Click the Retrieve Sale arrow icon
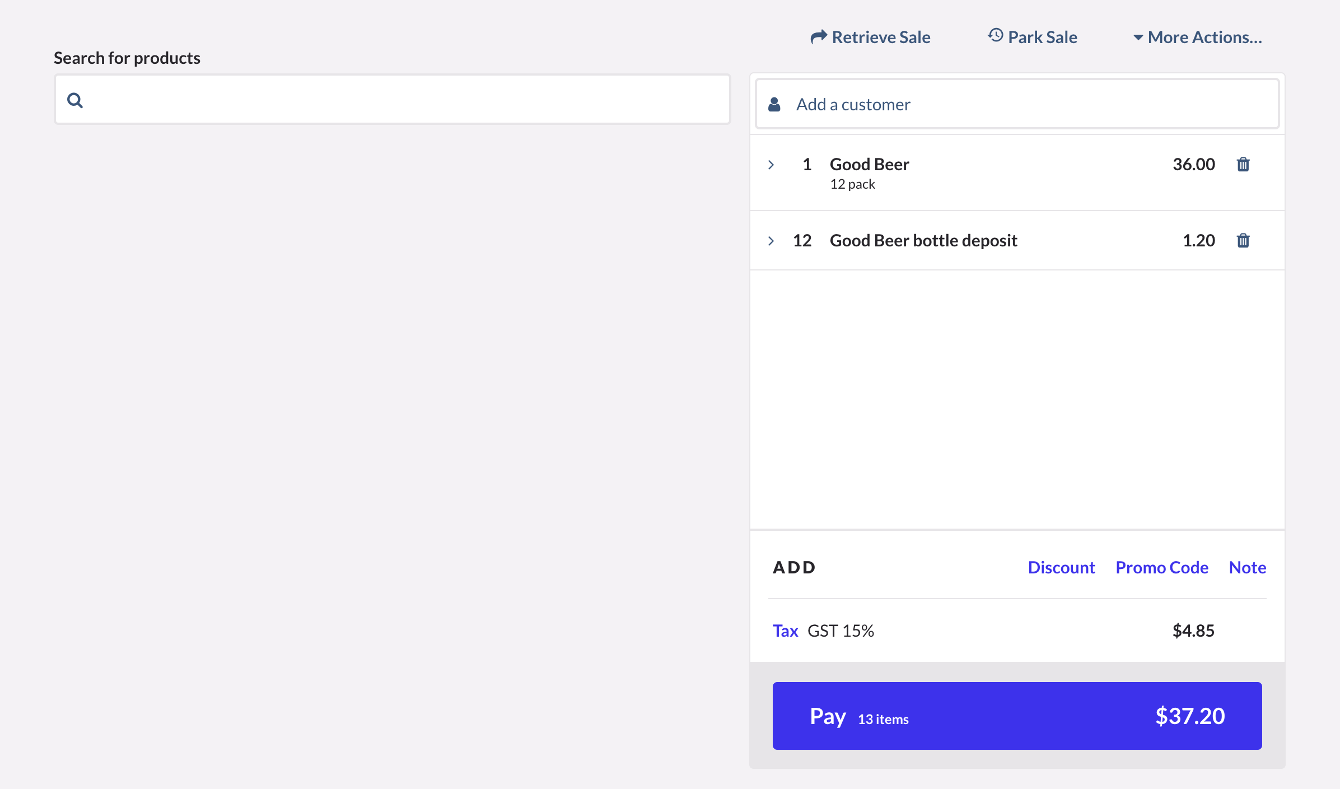 coord(818,37)
